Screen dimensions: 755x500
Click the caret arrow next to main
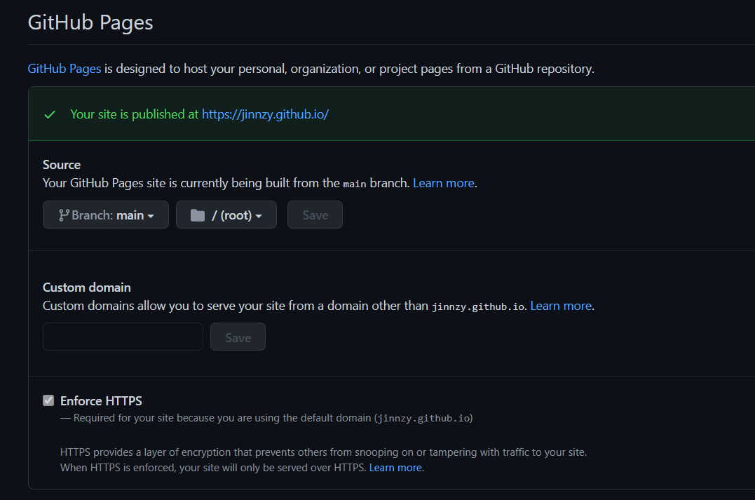click(x=151, y=216)
